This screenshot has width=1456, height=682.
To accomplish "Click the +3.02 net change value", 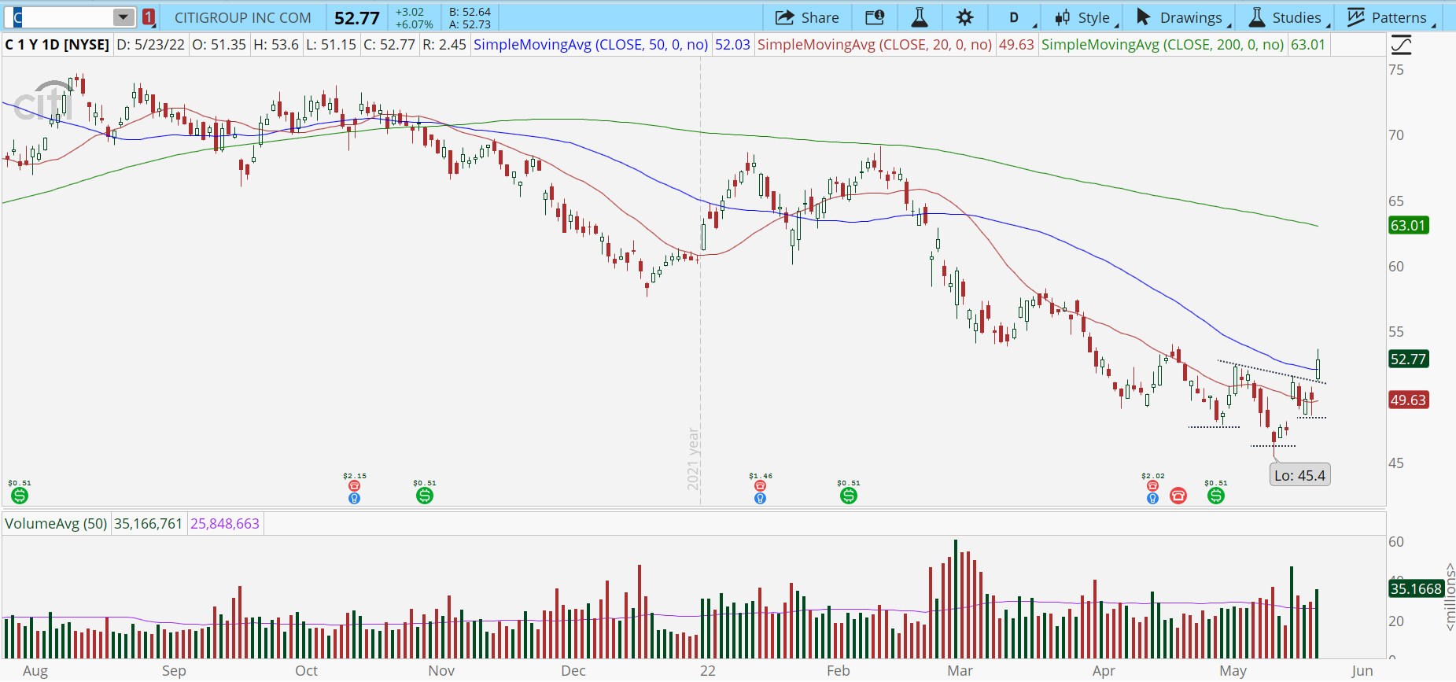I will (410, 12).
